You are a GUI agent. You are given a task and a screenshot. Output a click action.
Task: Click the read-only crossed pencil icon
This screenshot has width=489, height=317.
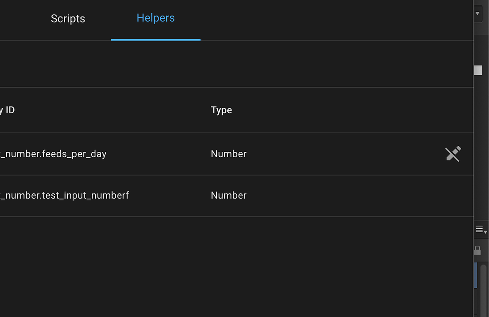[x=453, y=154]
